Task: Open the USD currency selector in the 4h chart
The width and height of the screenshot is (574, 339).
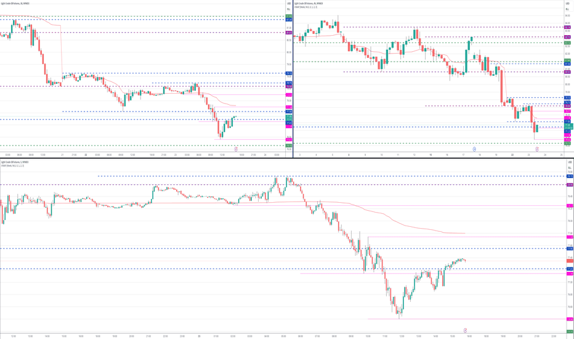Action: [568, 3]
